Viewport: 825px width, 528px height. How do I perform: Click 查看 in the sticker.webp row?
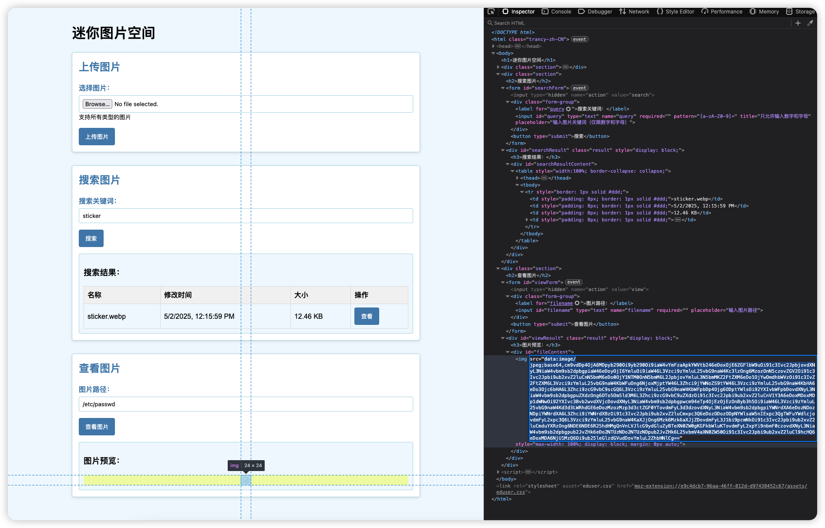click(367, 316)
